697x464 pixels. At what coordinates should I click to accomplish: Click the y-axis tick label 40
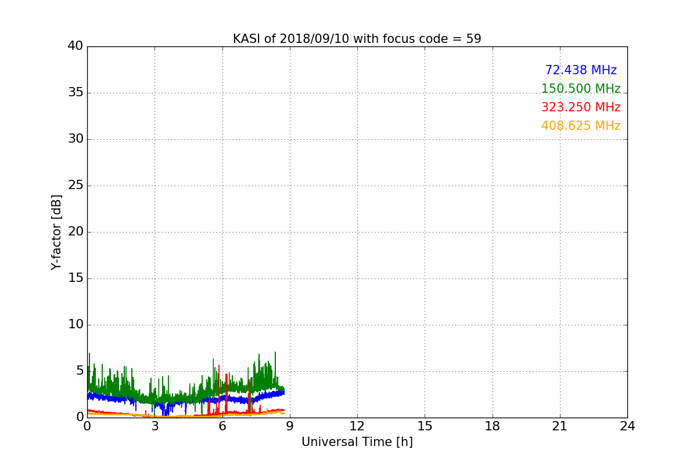76,46
